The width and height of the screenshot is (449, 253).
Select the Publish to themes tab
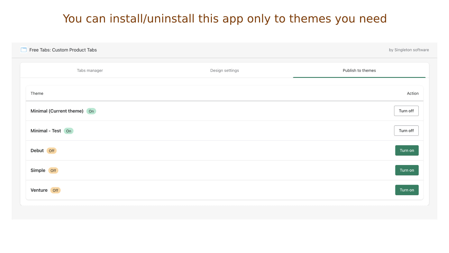click(x=359, y=71)
